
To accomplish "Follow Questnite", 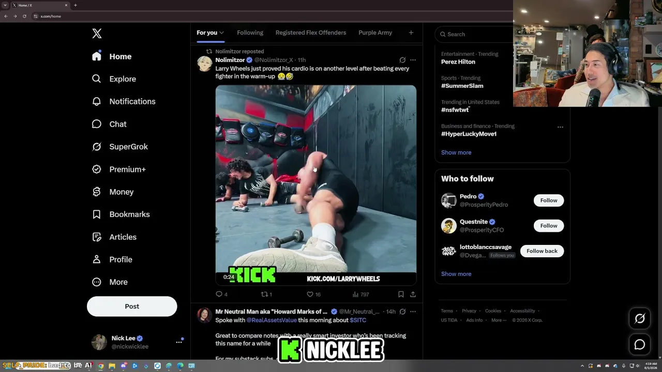I will (549, 226).
